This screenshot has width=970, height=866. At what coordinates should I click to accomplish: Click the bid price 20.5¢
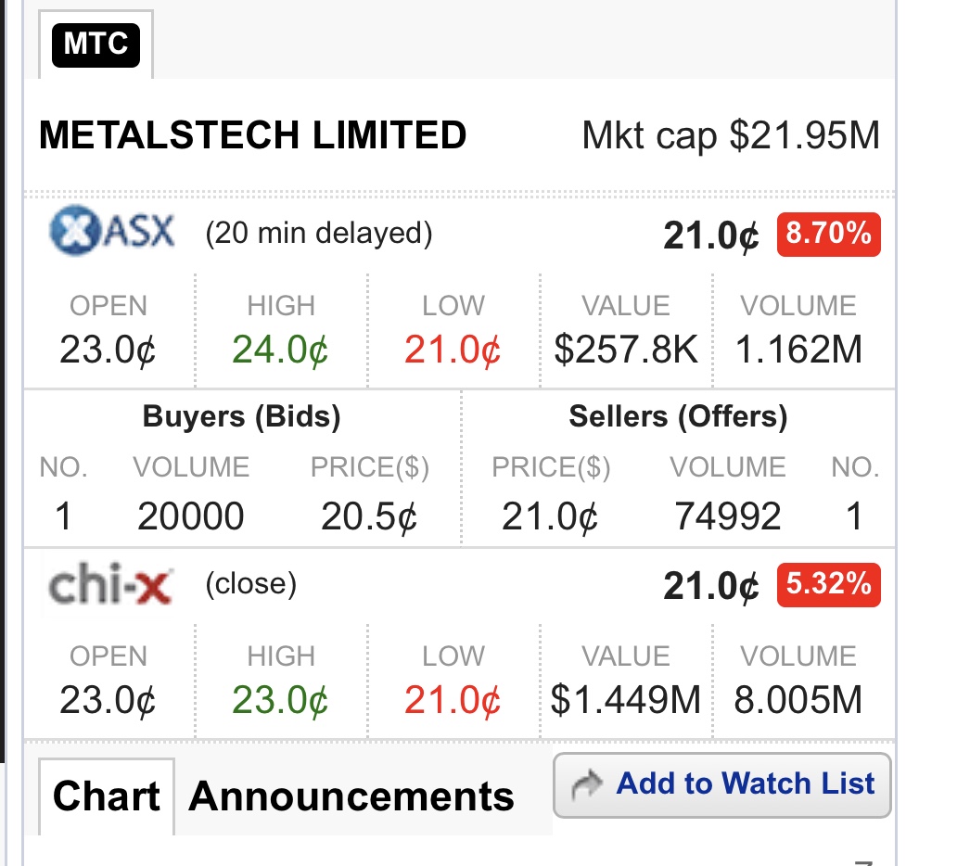(369, 516)
